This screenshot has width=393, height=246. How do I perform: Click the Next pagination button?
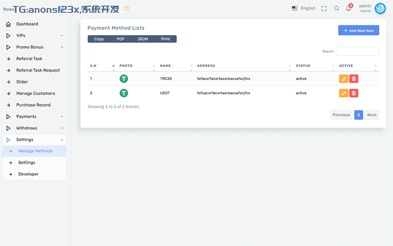pos(372,115)
